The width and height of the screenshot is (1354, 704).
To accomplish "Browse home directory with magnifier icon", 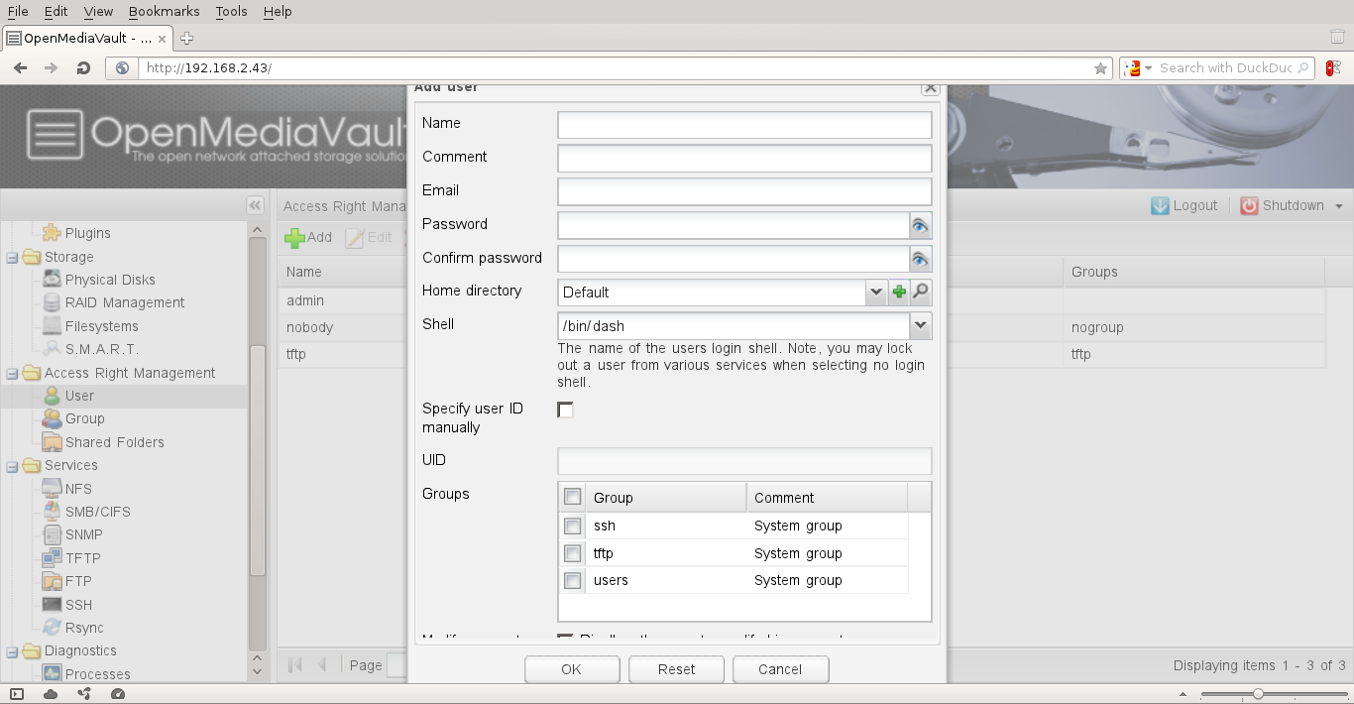I will 921,292.
